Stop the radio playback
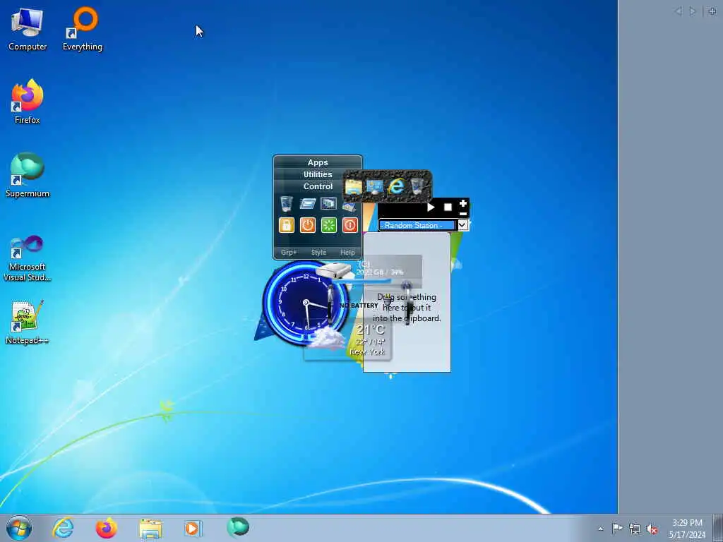Viewport: 723px width, 542px height. 448,207
